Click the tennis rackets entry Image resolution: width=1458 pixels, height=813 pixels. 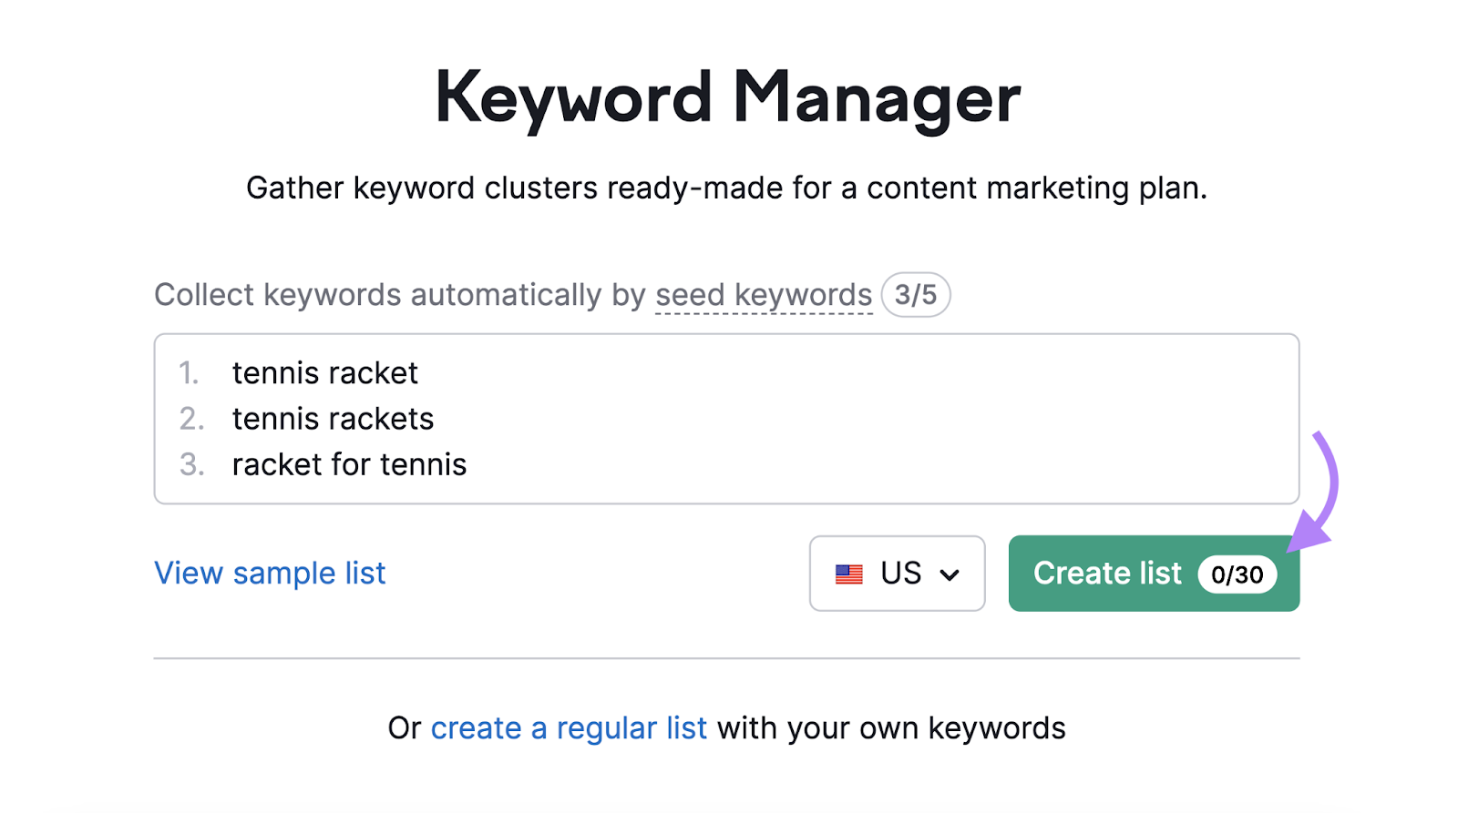pos(333,418)
